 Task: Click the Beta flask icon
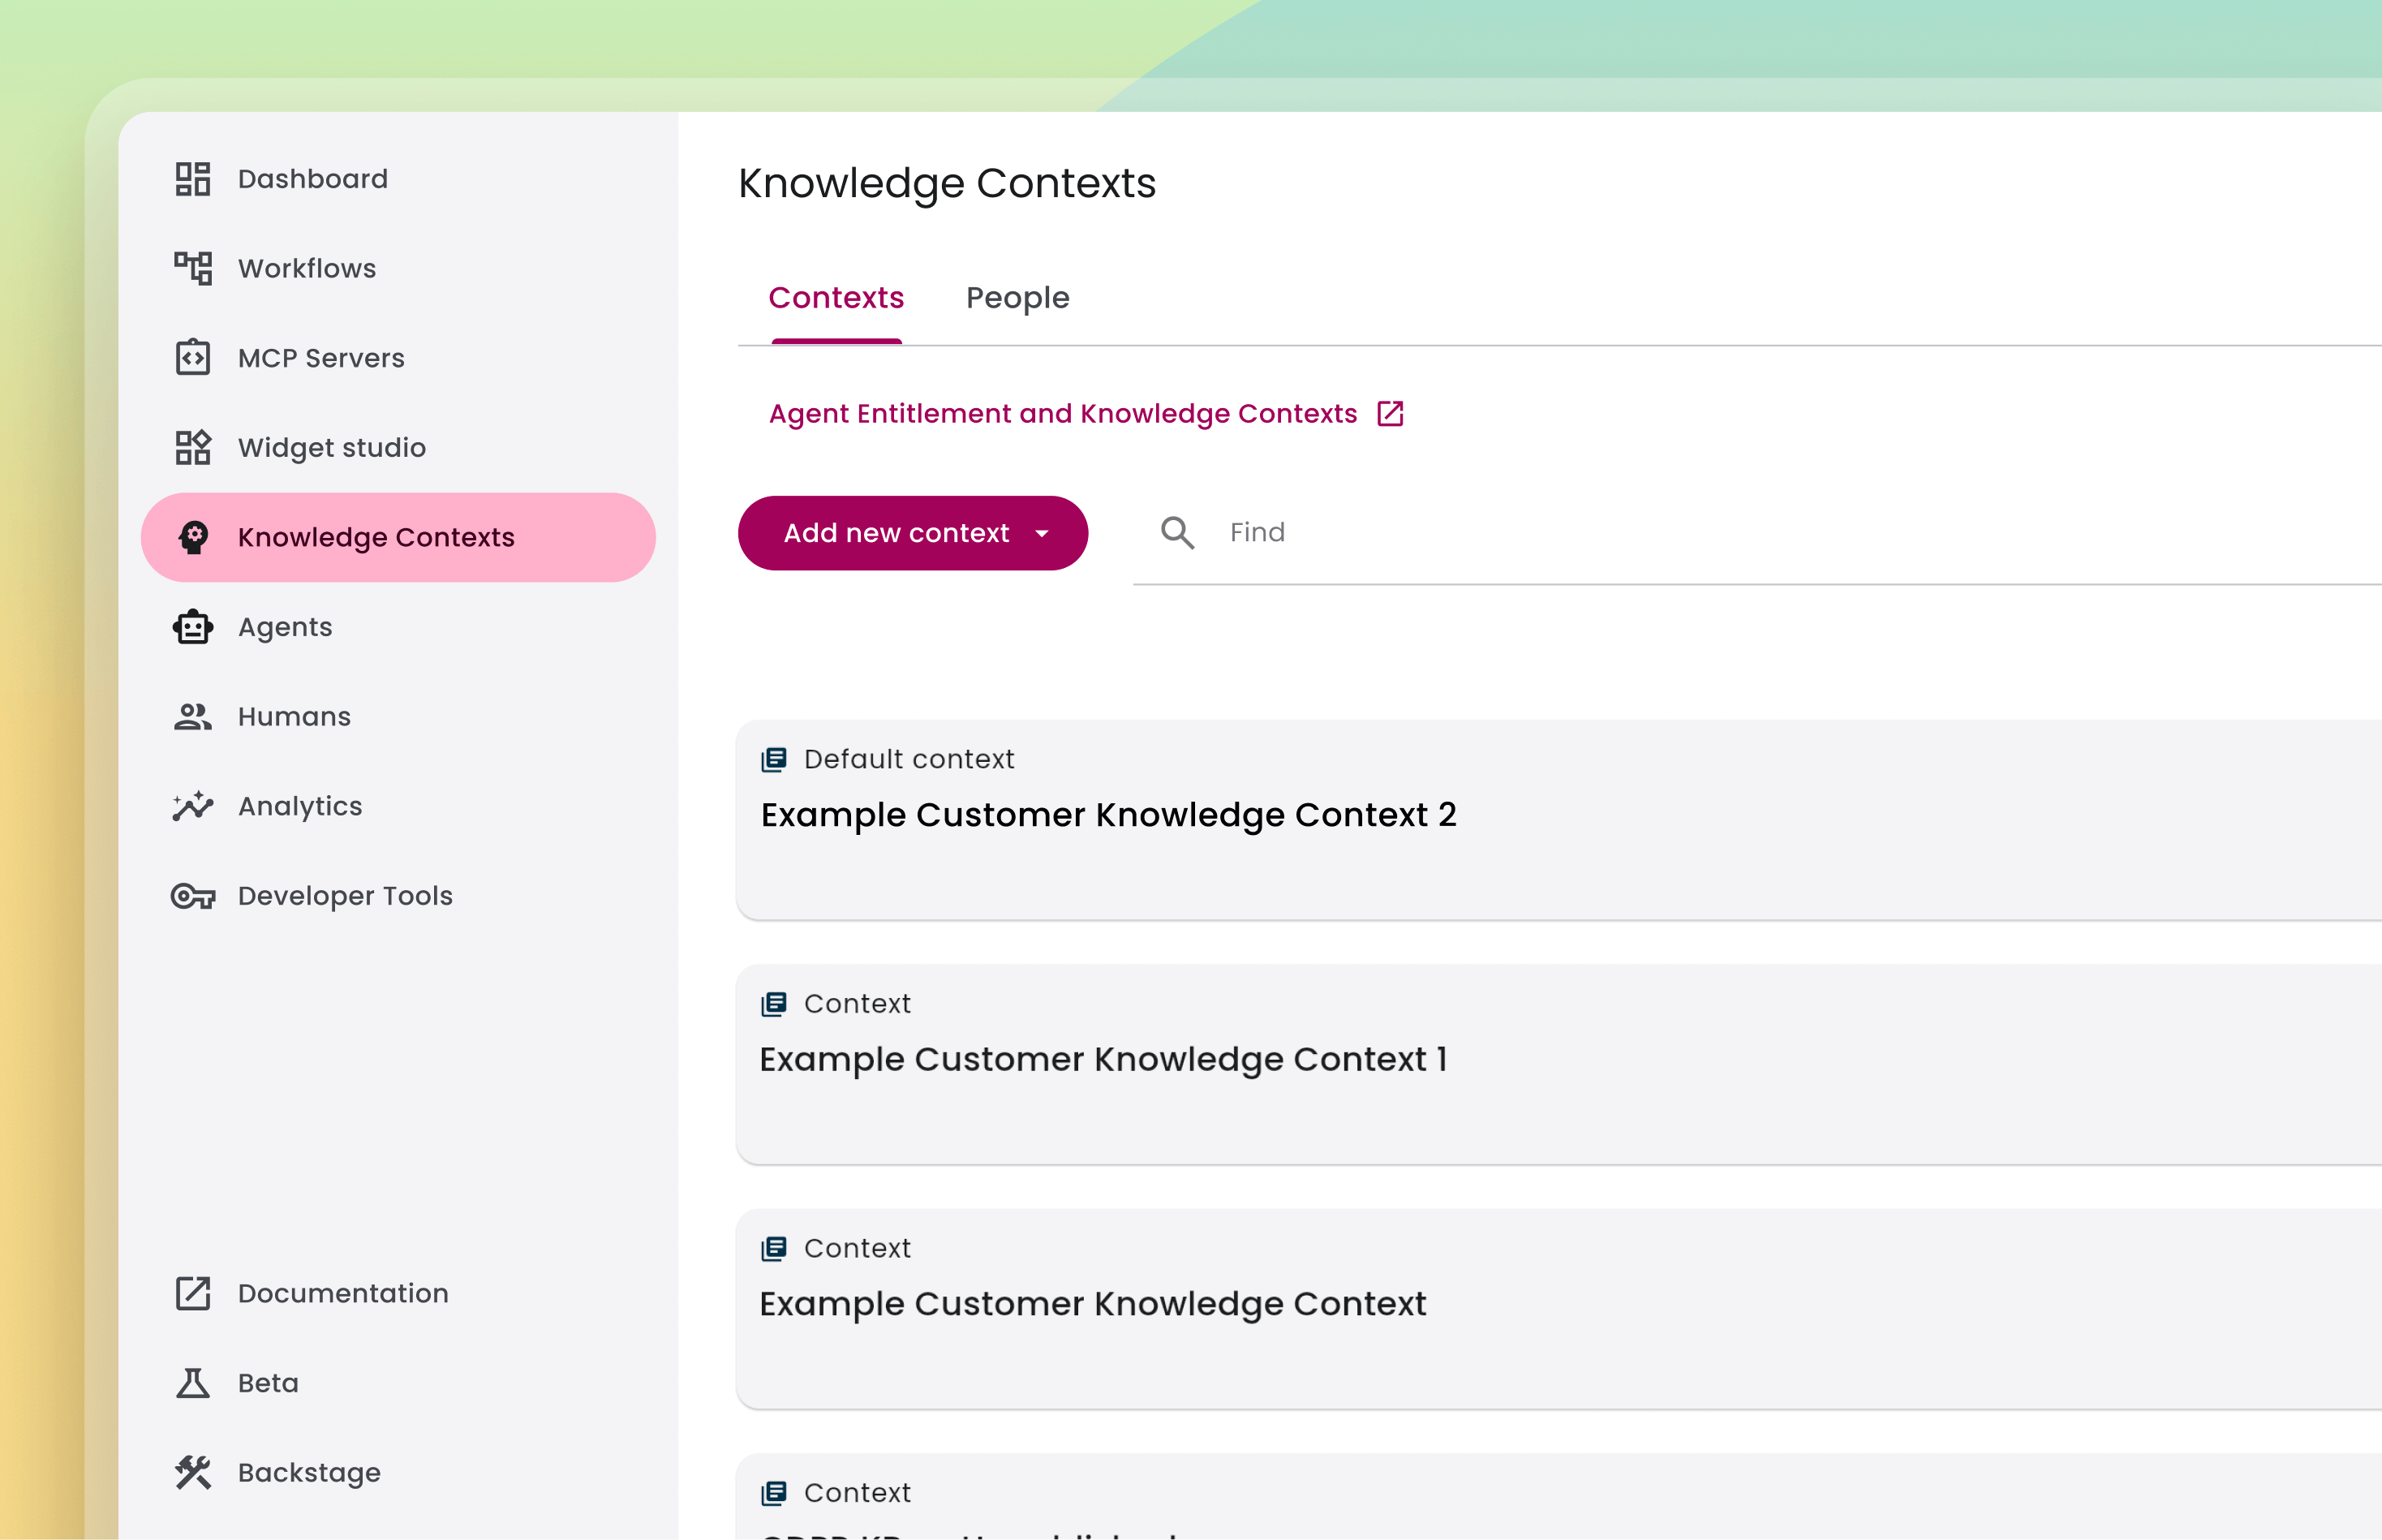193,1383
